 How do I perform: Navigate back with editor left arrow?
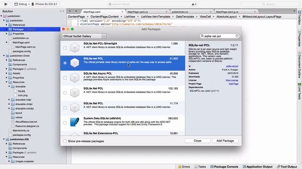pos(70,11)
